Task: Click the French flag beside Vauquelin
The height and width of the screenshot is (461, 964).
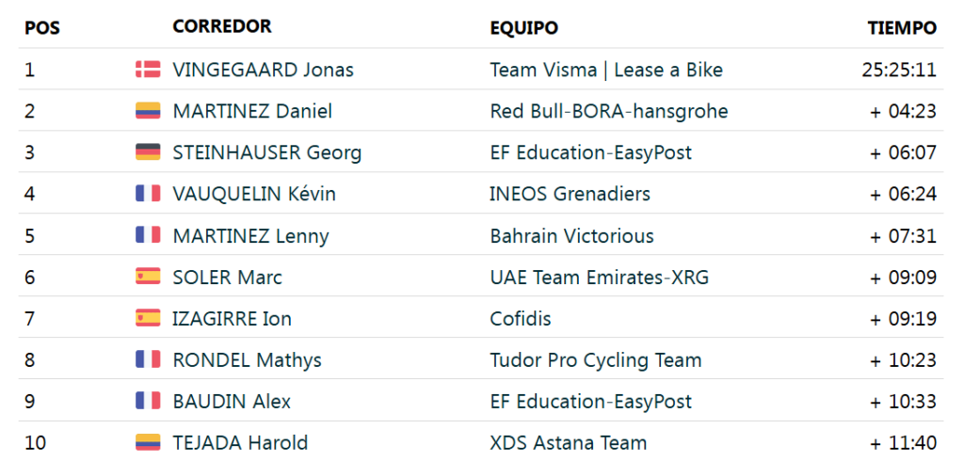Action: [x=148, y=194]
